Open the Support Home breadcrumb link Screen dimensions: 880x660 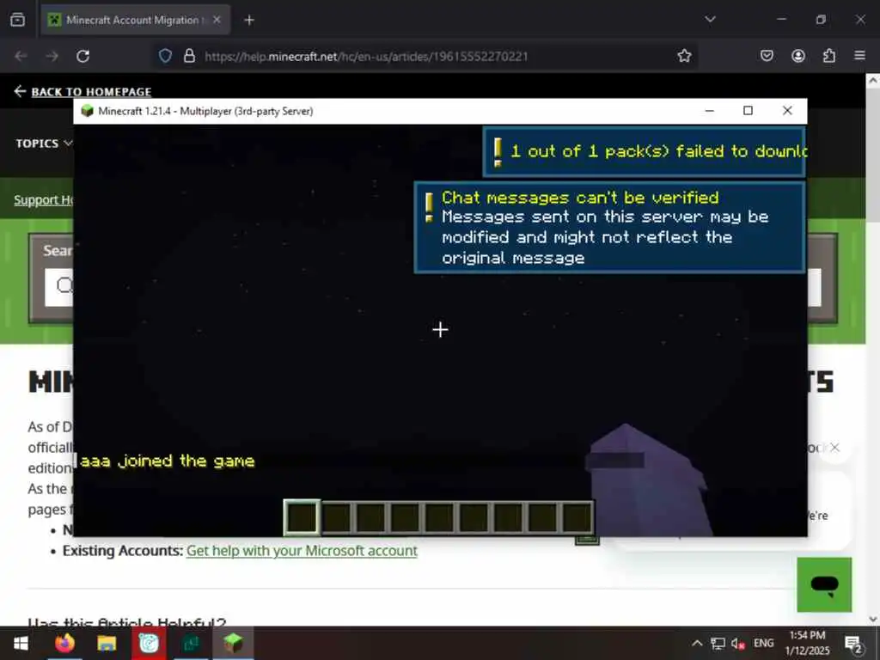coord(44,199)
